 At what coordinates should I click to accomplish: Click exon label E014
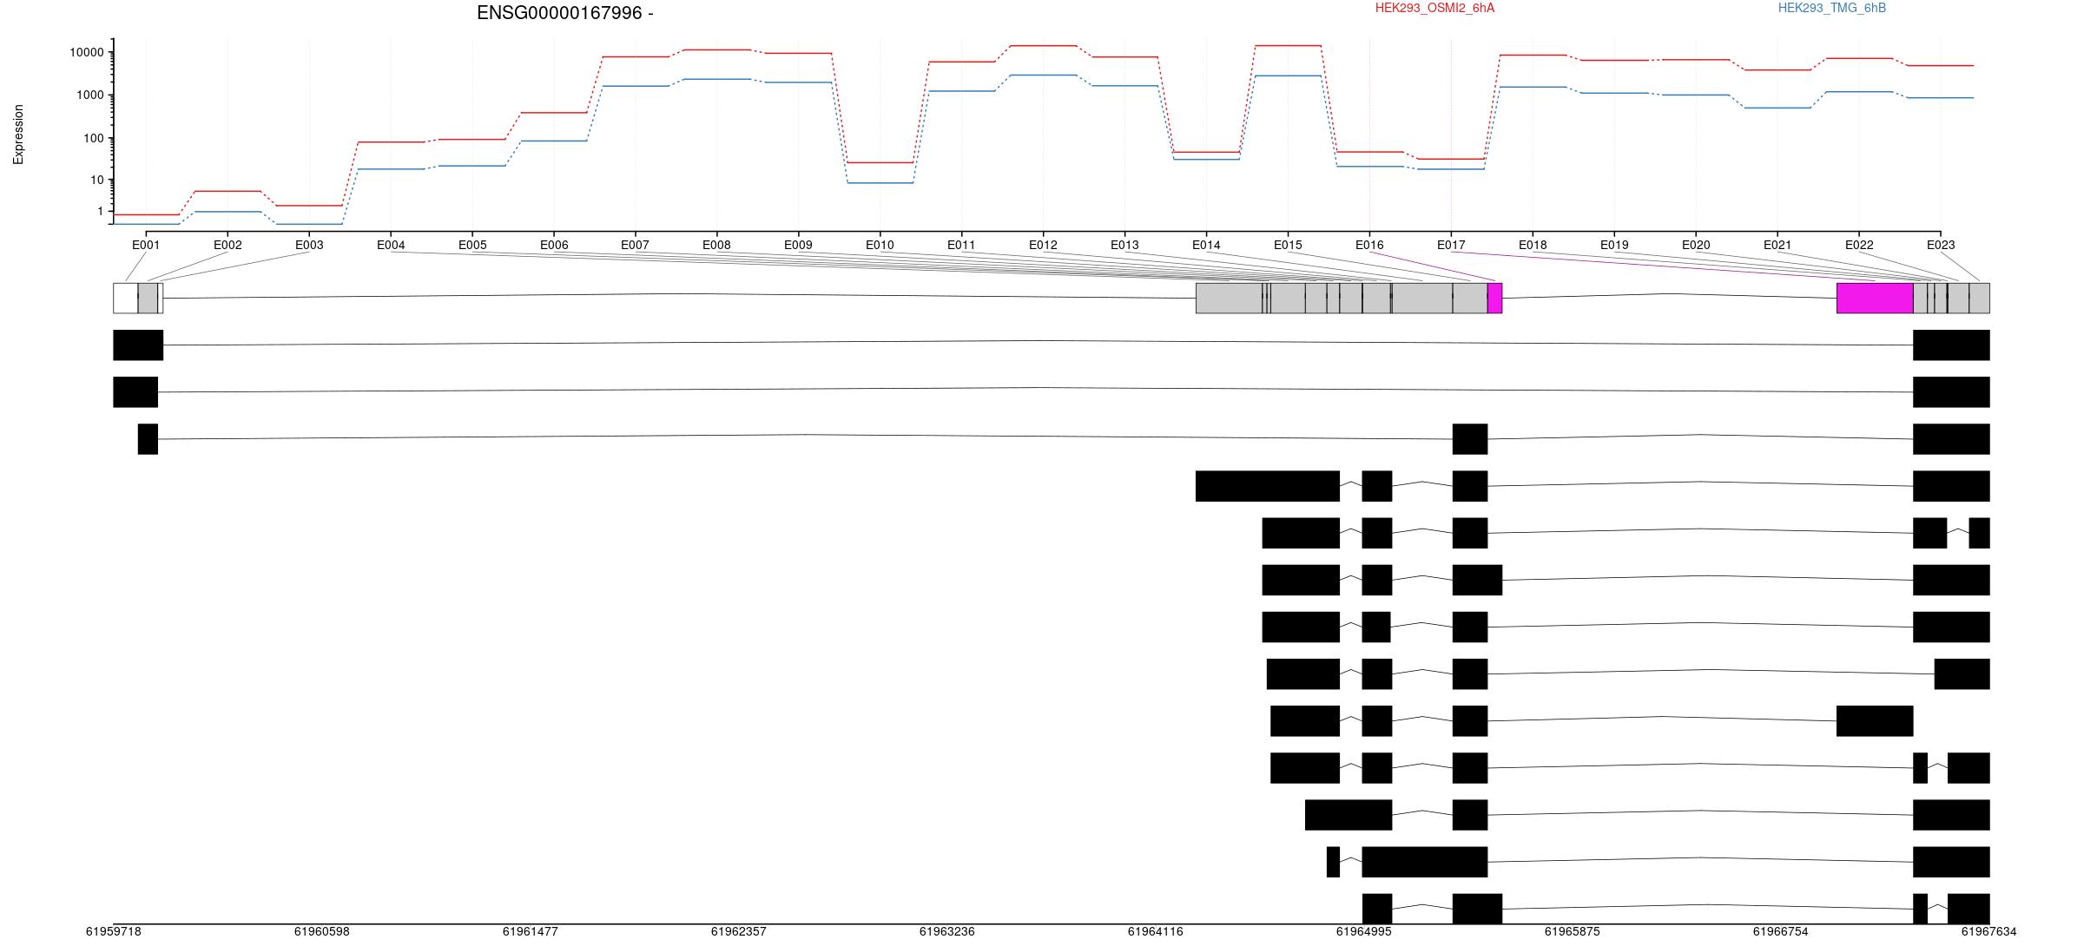coord(1206,245)
